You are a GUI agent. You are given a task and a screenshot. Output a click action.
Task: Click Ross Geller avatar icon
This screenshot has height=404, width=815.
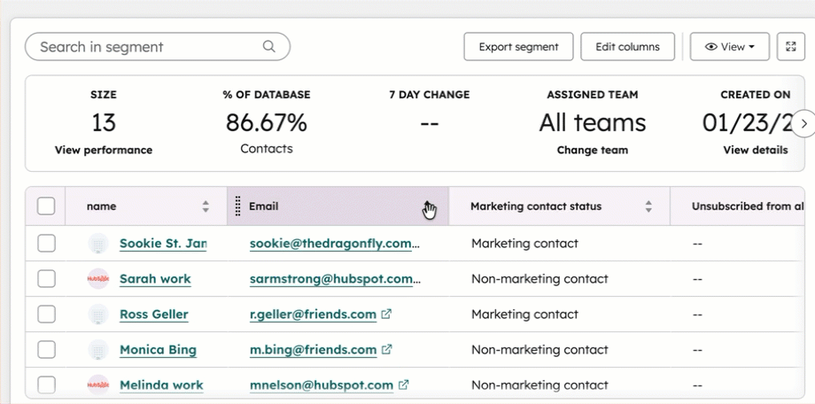[x=98, y=314]
